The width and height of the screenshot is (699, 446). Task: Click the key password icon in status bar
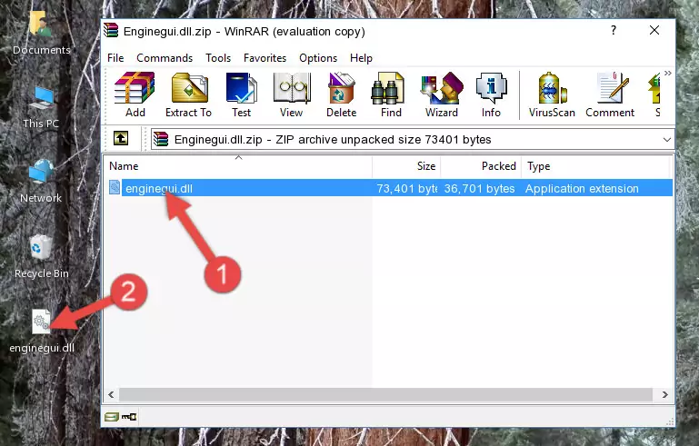coord(129,417)
